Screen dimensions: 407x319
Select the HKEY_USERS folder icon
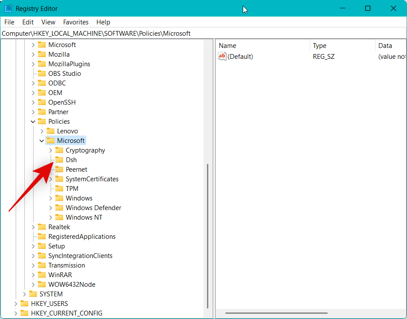point(24,303)
